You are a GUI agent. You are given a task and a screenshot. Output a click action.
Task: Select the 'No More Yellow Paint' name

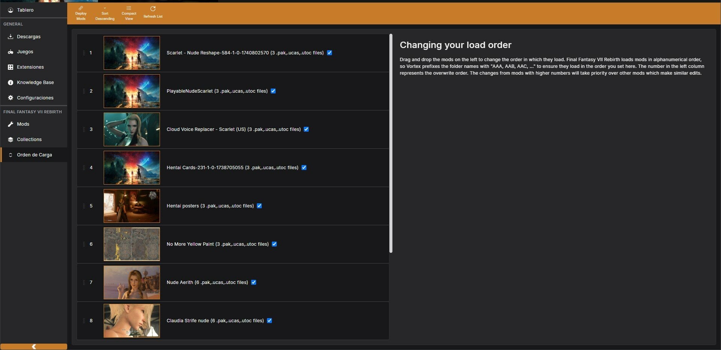190,244
